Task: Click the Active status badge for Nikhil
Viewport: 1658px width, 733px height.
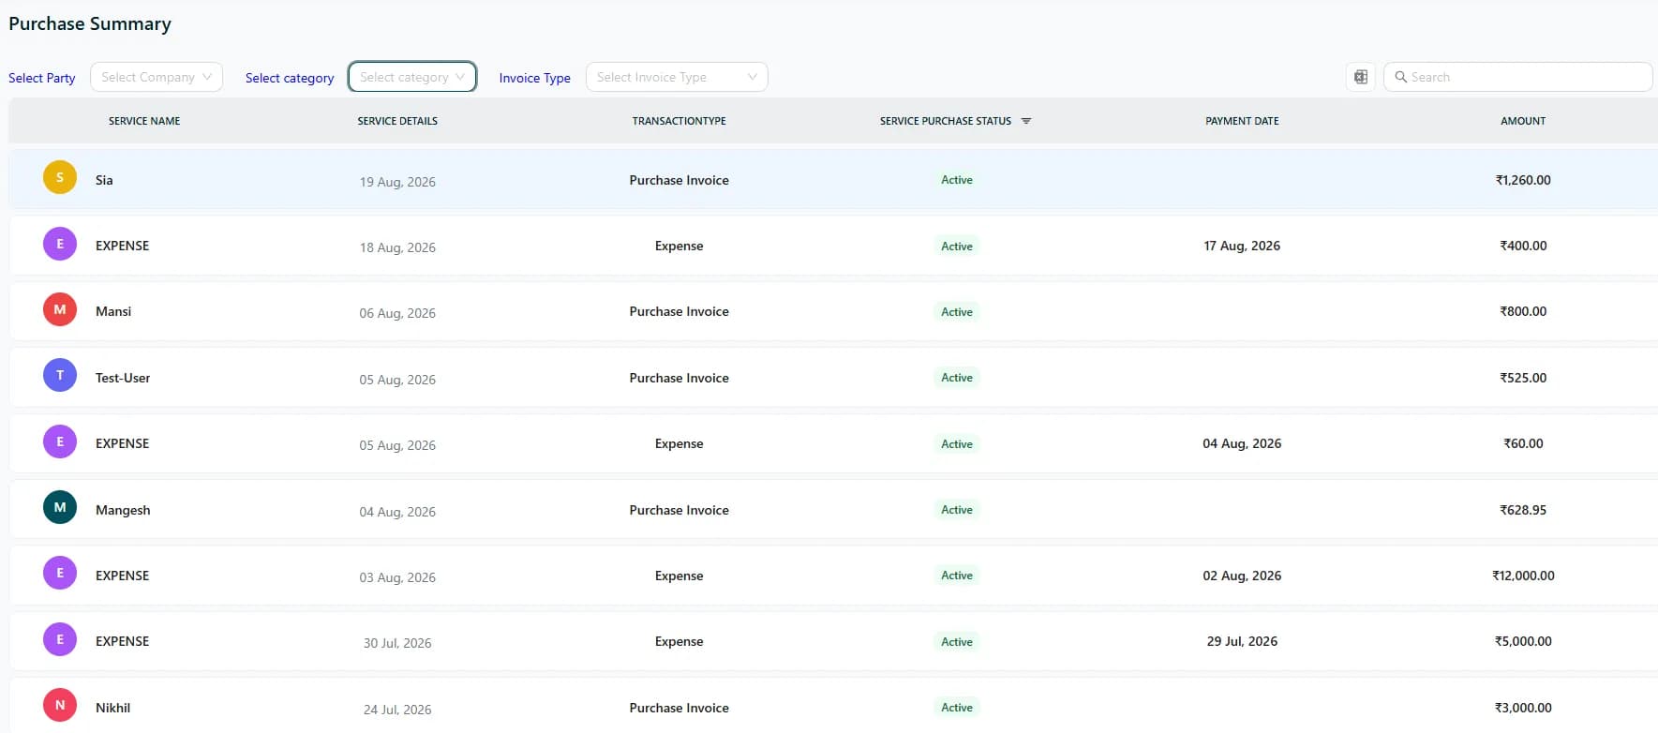Action: pos(956,708)
